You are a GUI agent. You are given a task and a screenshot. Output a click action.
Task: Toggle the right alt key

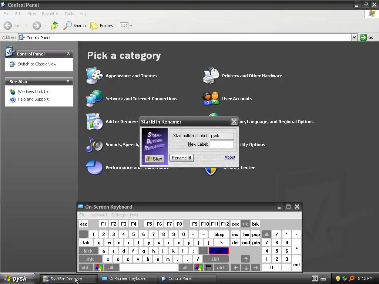coord(185,268)
